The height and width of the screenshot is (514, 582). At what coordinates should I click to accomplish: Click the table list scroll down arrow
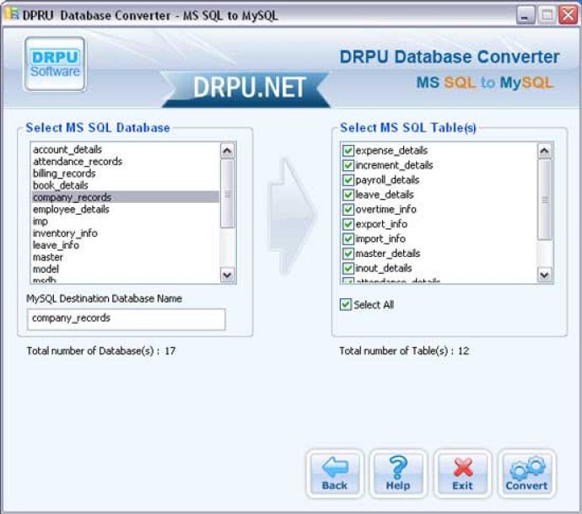tap(545, 275)
